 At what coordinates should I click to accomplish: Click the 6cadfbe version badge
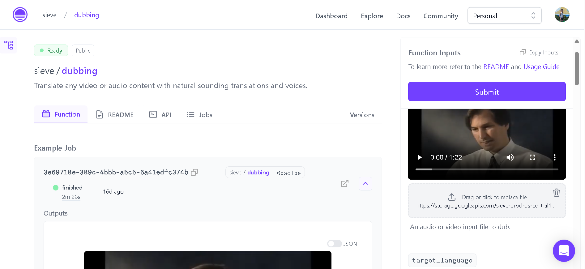coord(289,173)
